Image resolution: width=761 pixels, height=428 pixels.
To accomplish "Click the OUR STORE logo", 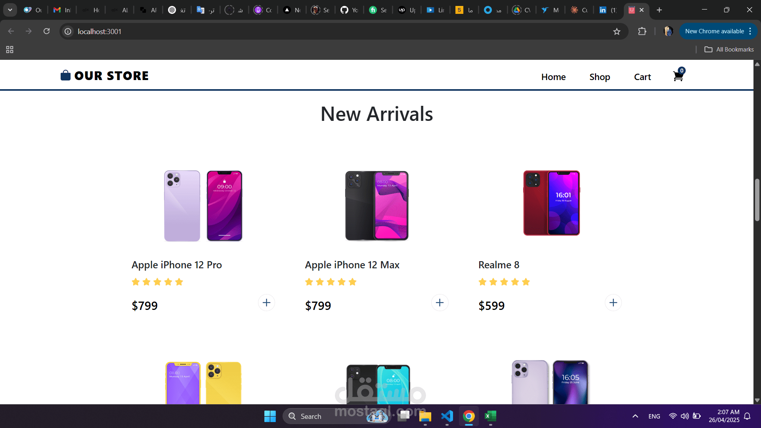I will coord(105,76).
